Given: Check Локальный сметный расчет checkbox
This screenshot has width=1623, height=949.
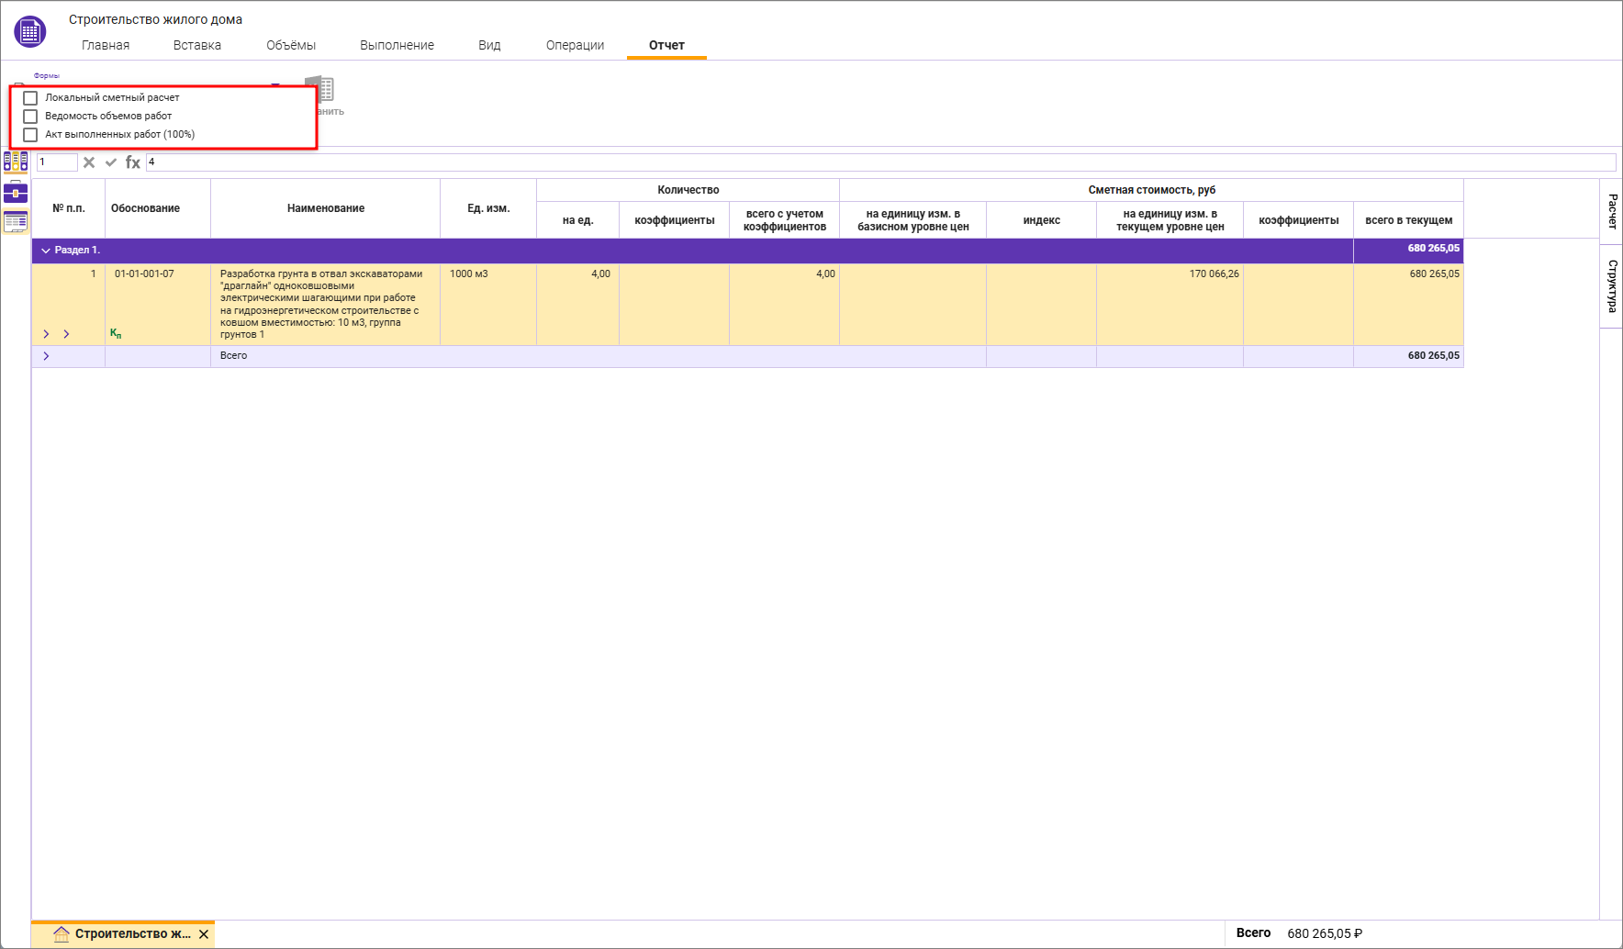Looking at the screenshot, I should 30,98.
